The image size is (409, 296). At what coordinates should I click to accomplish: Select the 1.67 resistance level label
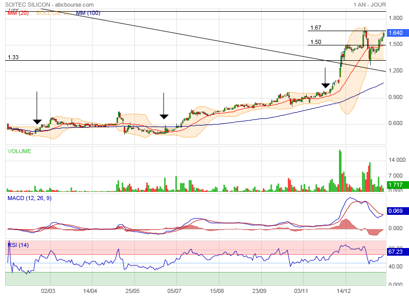point(315,28)
